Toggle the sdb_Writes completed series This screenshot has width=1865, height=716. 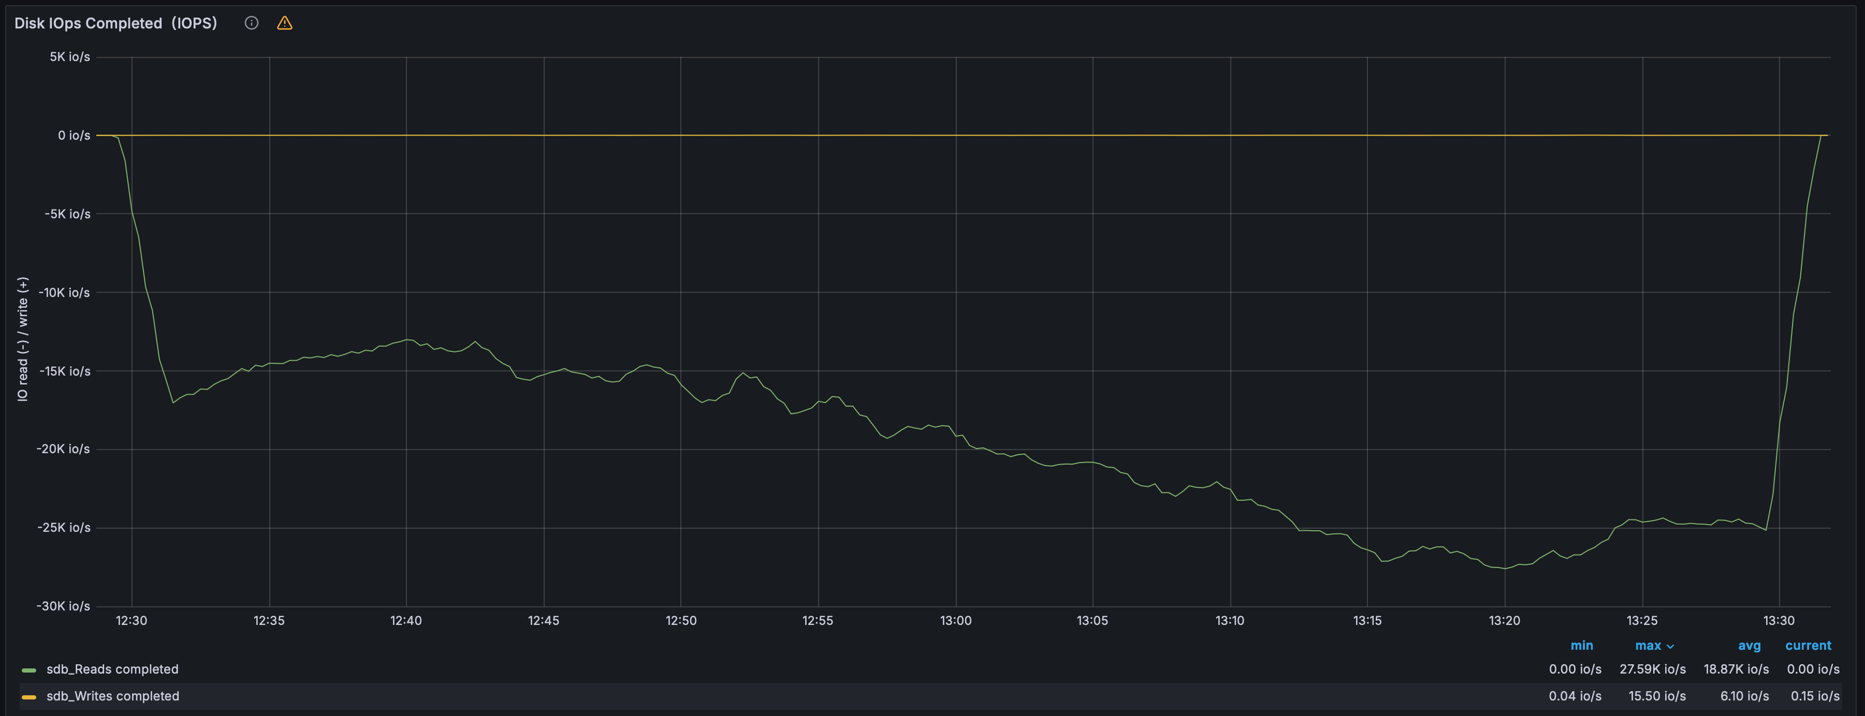tap(113, 696)
